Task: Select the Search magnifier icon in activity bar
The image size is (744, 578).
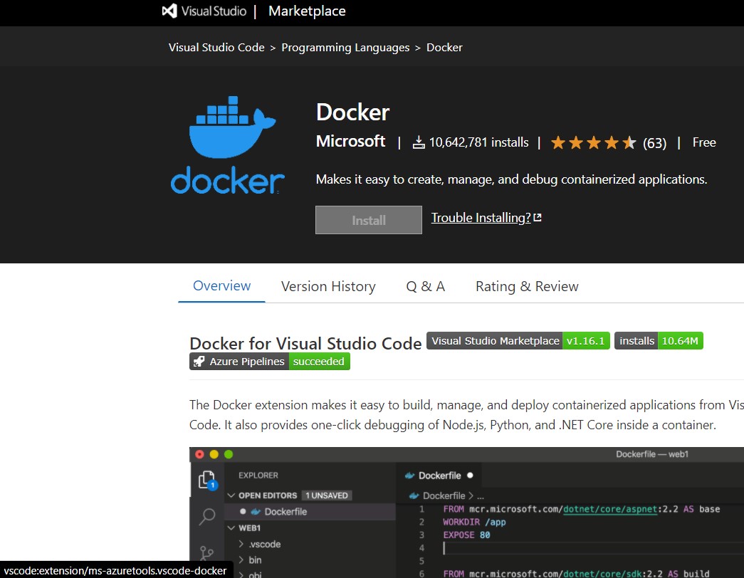Action: (x=207, y=516)
